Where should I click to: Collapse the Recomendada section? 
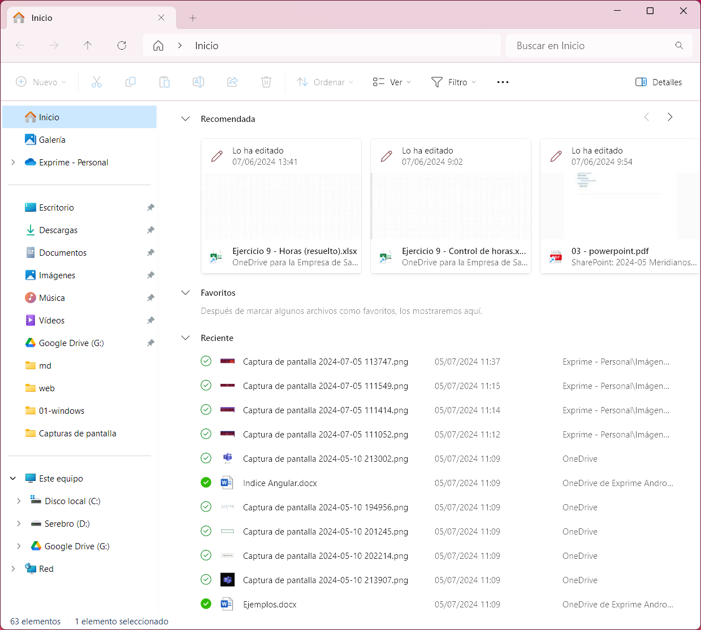pos(185,119)
